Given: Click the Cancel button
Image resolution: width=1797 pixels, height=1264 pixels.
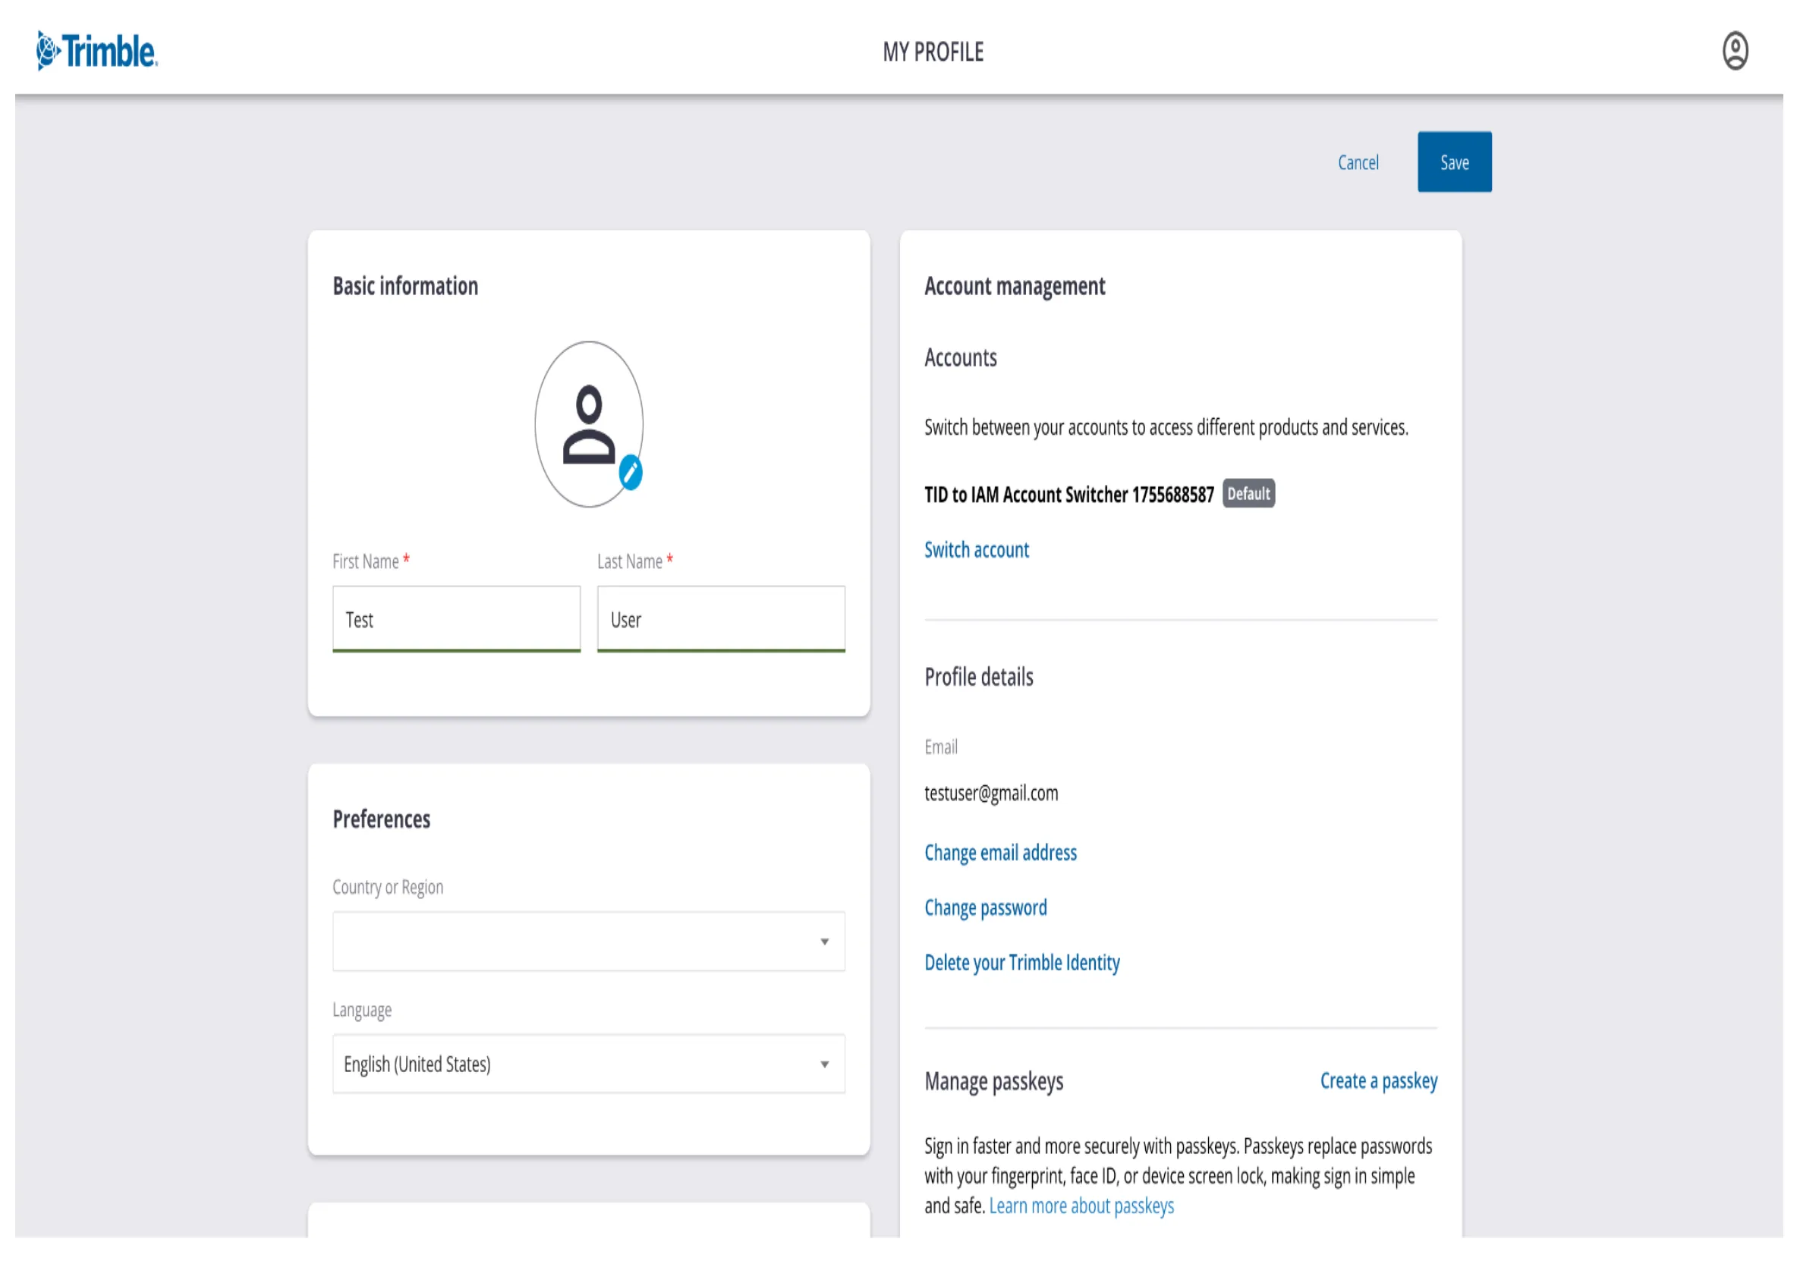Looking at the screenshot, I should [x=1358, y=163].
